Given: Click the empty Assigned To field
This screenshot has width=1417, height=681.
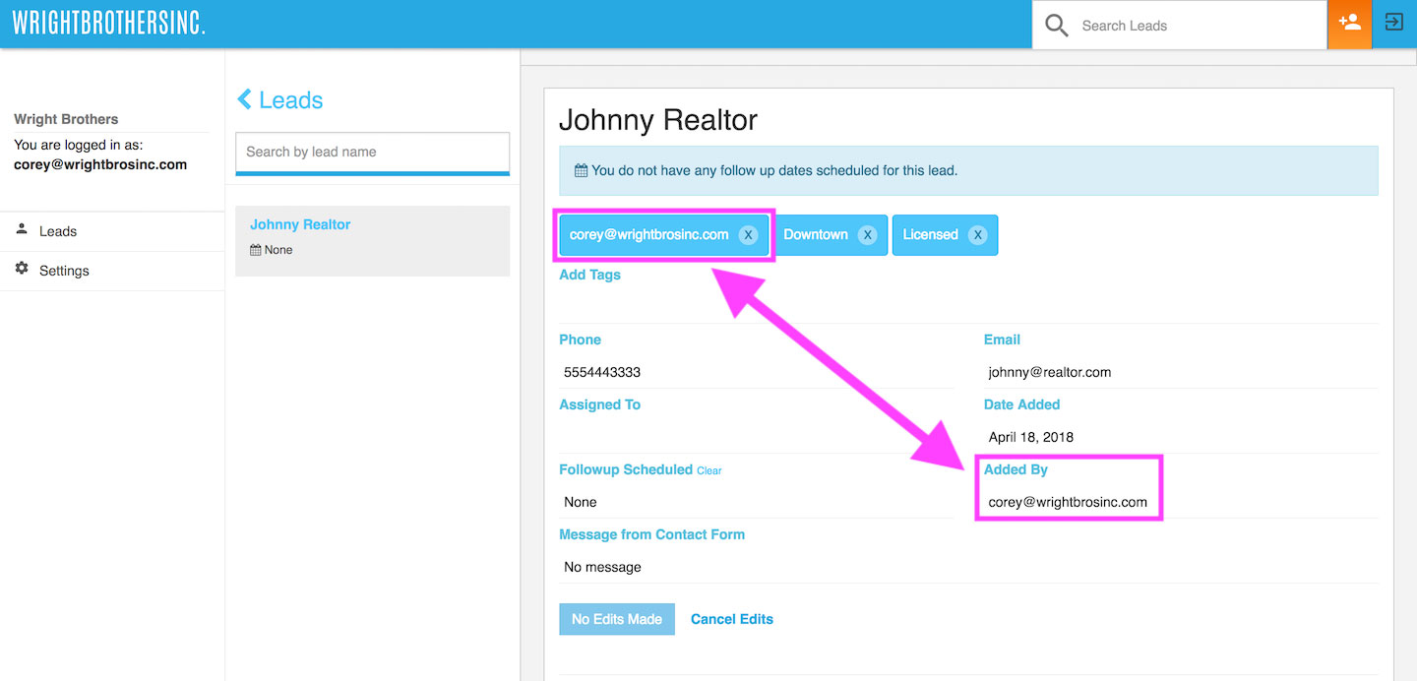Looking at the screenshot, I should pyautogui.click(x=757, y=437).
